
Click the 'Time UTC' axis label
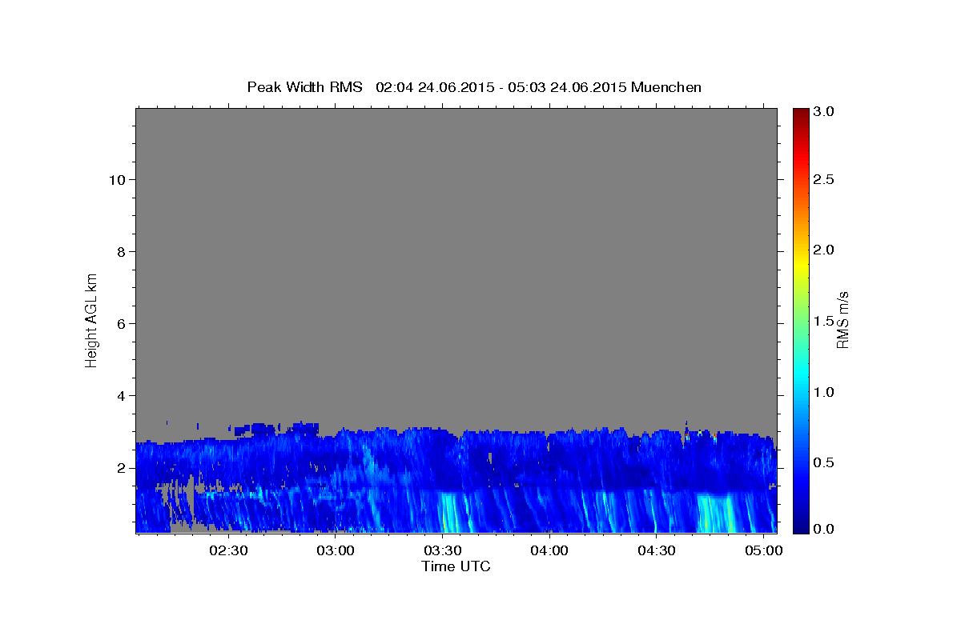point(456,566)
